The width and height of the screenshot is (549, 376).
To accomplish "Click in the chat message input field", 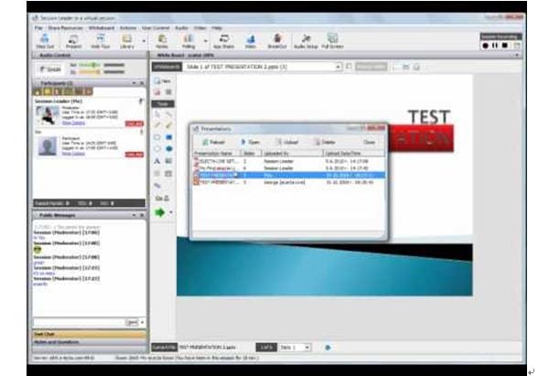I will [x=79, y=322].
